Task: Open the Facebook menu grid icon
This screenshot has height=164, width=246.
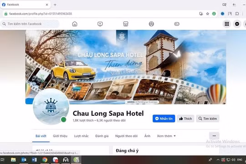Action: [227, 24]
